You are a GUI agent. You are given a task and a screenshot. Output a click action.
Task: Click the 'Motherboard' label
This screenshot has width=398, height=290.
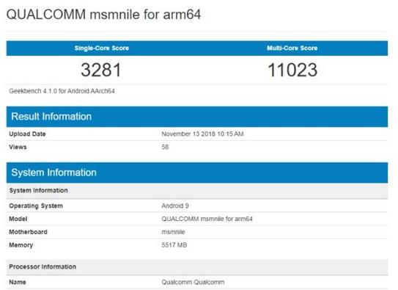[x=28, y=232]
